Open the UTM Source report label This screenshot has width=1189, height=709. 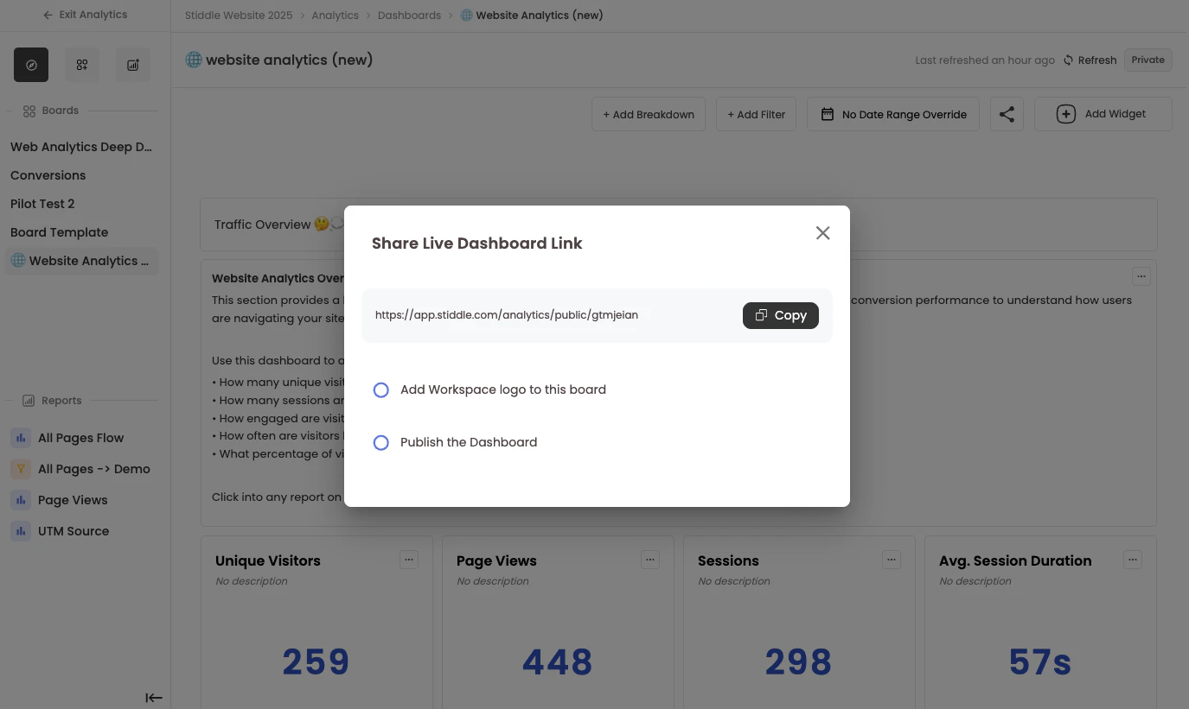[x=74, y=531]
